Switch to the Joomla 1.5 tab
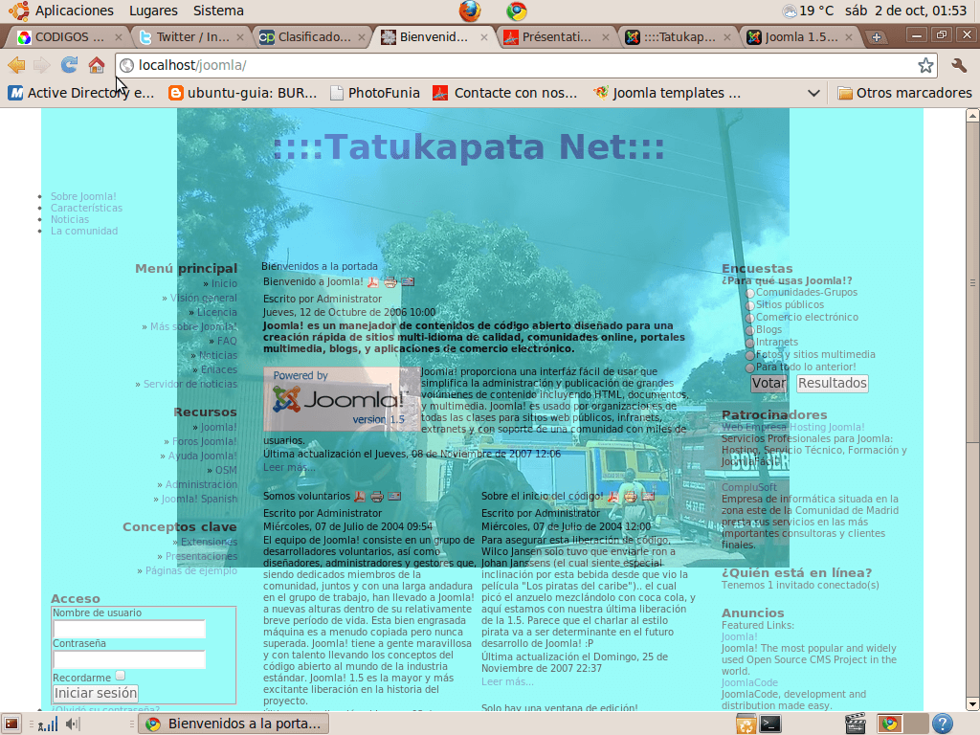 (x=800, y=37)
